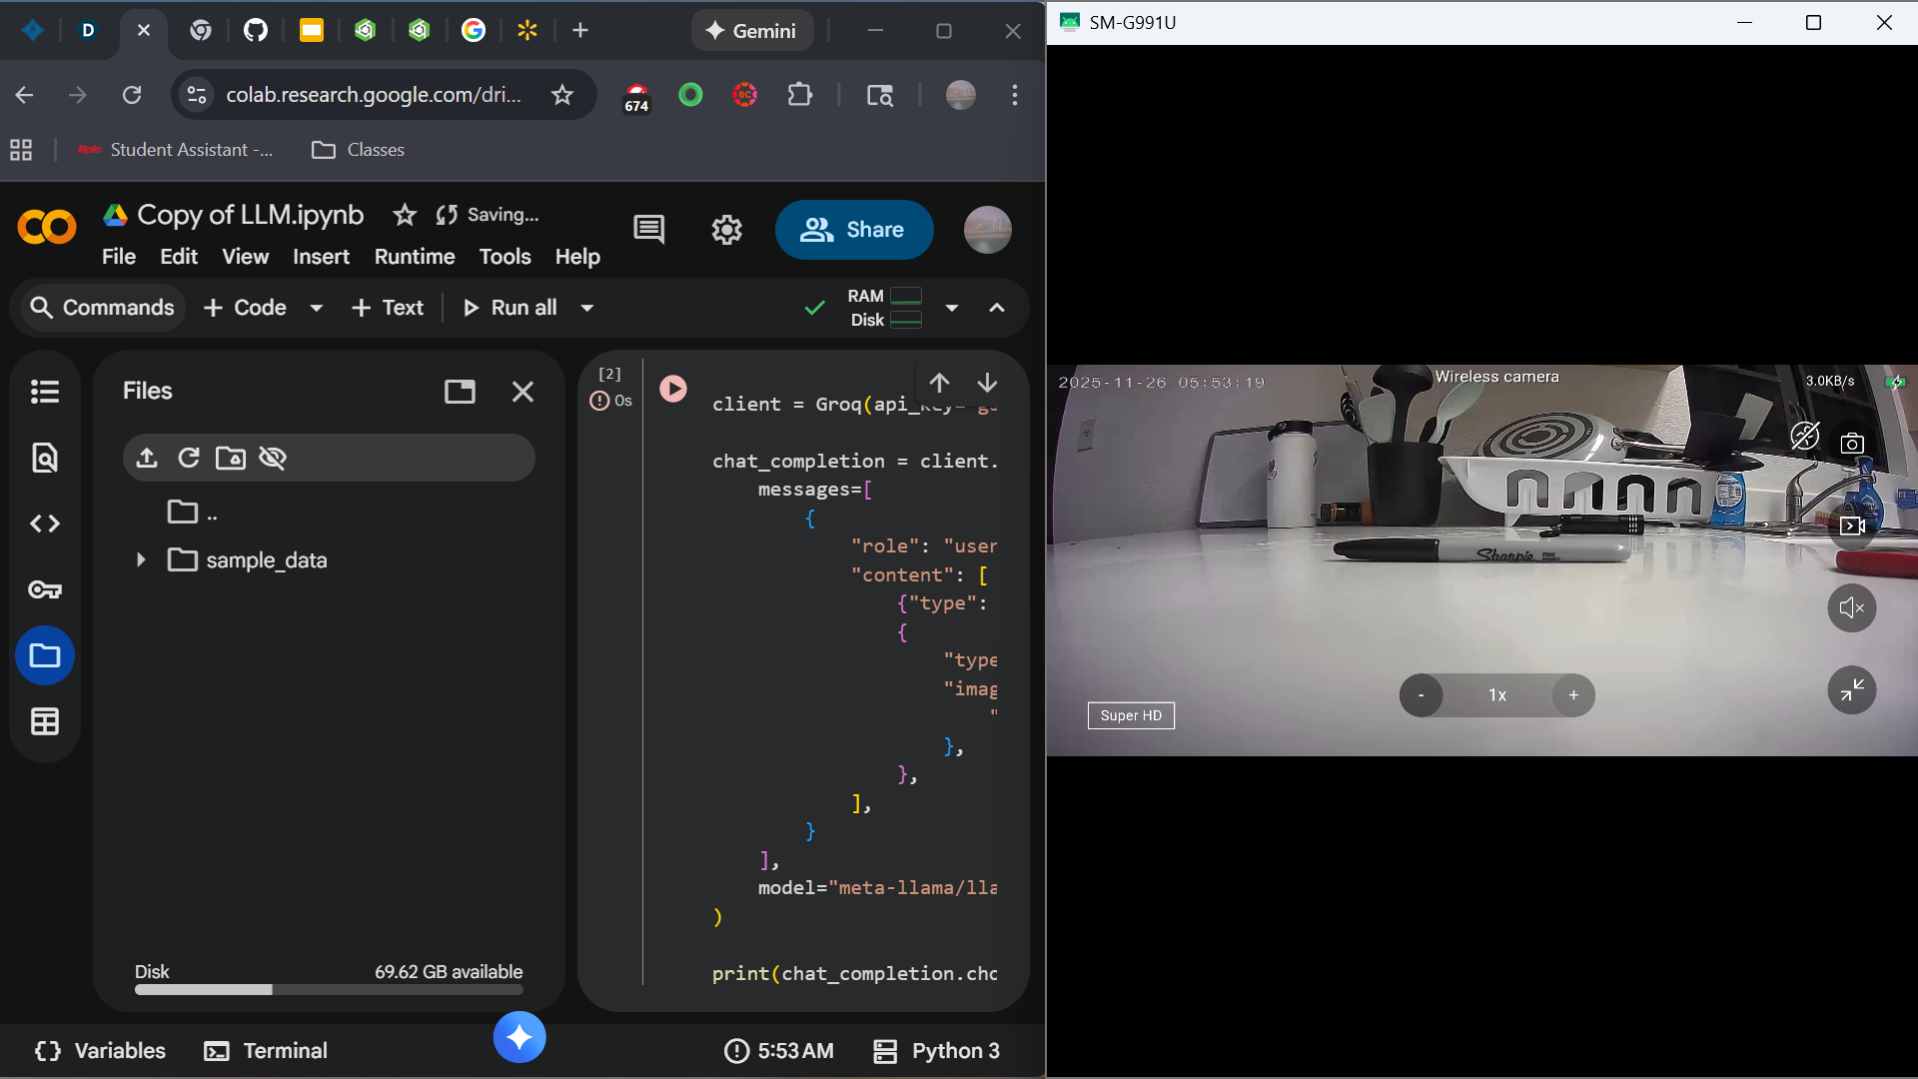Open the Terminal panel button

(x=266, y=1051)
